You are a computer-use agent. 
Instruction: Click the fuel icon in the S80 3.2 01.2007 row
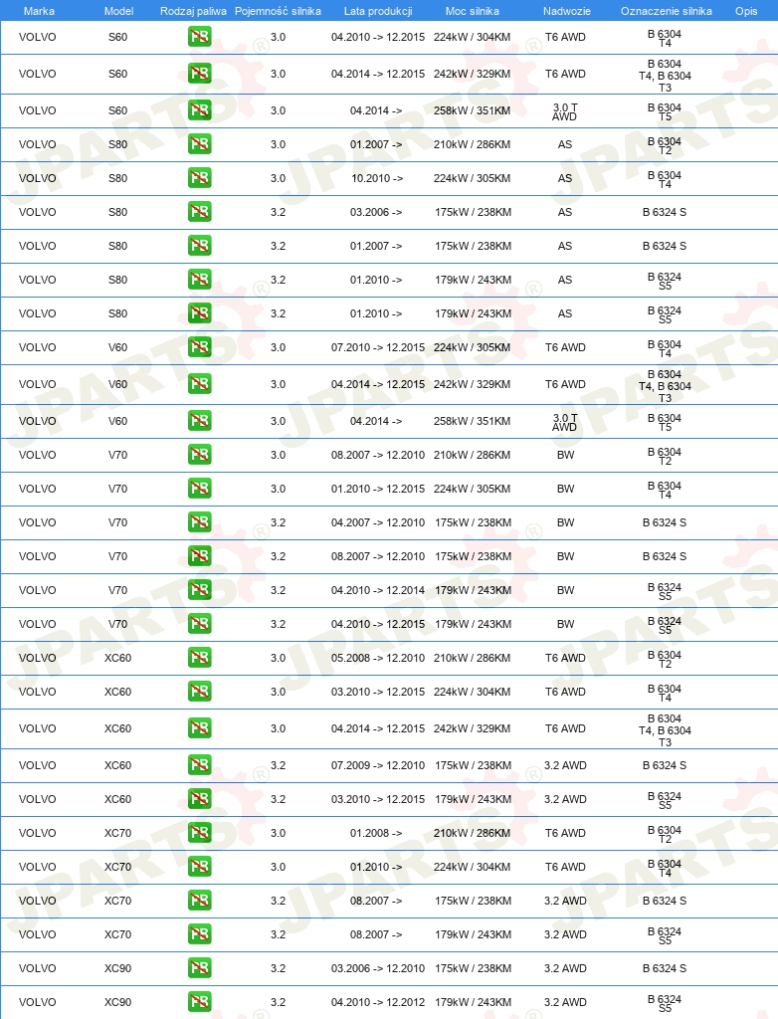[200, 246]
